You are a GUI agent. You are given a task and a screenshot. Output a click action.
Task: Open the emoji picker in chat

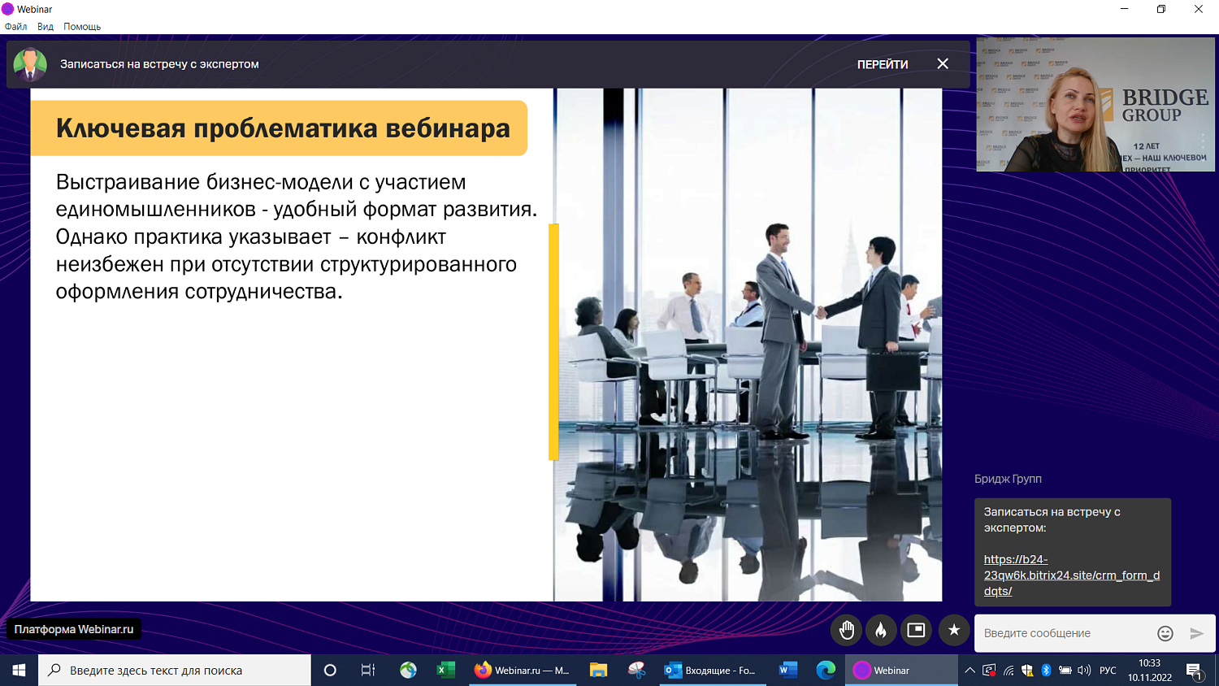(1165, 633)
